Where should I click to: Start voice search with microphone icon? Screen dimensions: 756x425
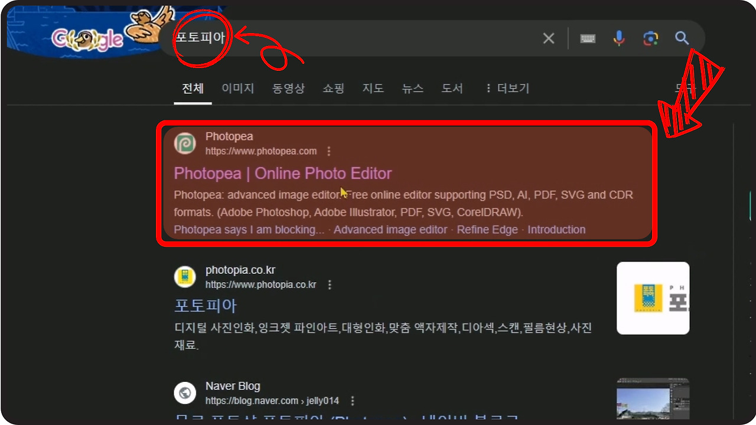[x=618, y=38]
